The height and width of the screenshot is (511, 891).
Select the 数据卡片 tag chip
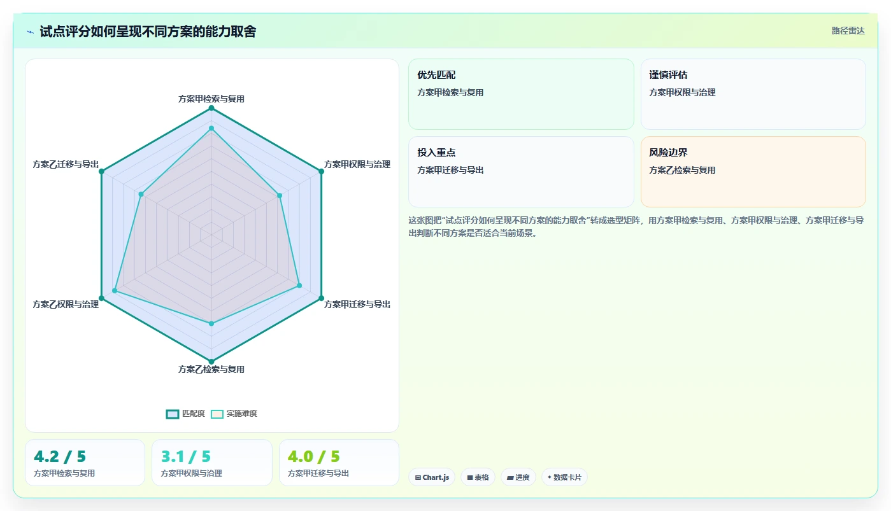(x=564, y=477)
